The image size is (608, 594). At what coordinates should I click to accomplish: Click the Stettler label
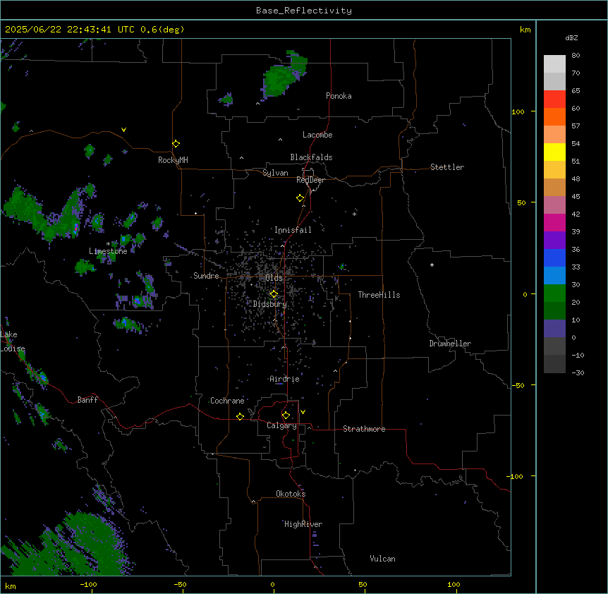click(447, 167)
